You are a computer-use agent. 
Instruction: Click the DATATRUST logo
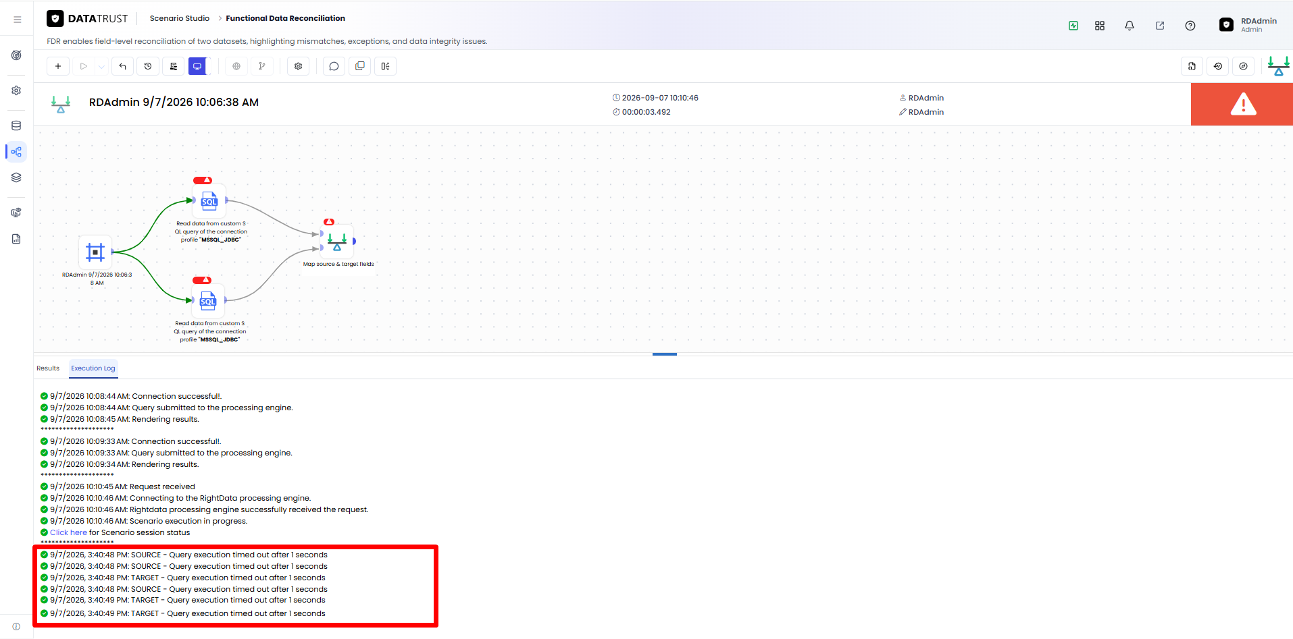(88, 19)
